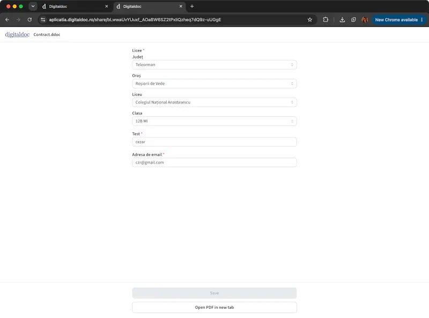Click the Licee section label
The height and width of the screenshot is (318, 429).
click(137, 50)
